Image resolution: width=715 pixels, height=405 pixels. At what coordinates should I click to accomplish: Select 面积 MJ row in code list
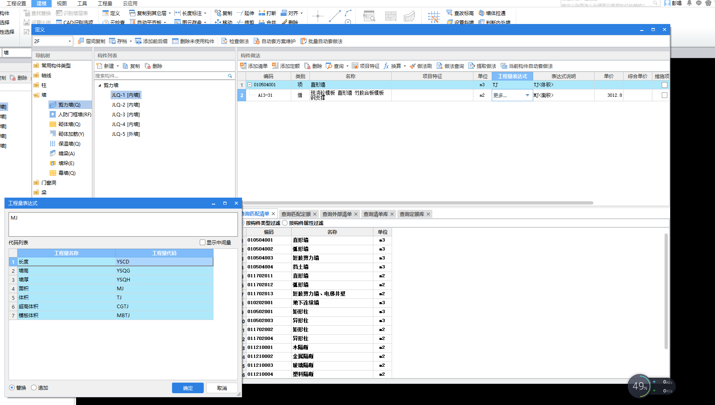click(111, 288)
